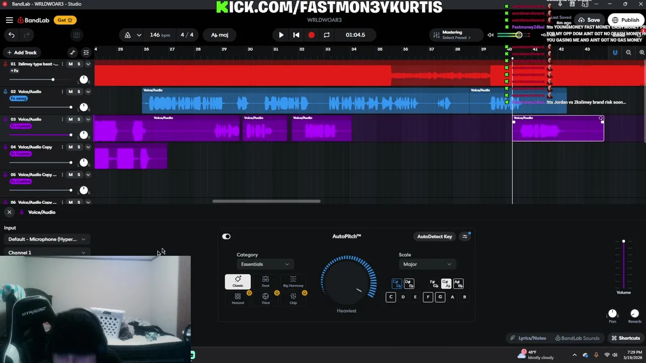Open the Category Essentials dropdown
The width and height of the screenshot is (646, 363).
[264, 264]
